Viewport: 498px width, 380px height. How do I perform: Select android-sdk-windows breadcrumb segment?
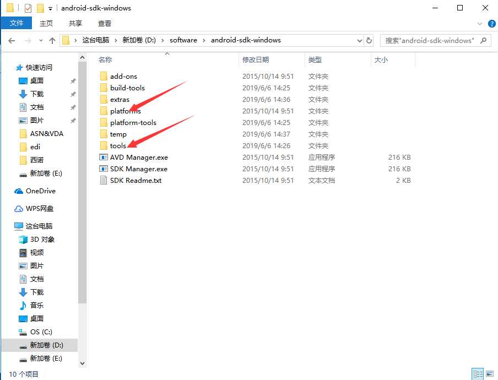(246, 40)
